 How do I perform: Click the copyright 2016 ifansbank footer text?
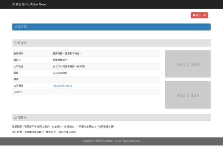(111, 141)
